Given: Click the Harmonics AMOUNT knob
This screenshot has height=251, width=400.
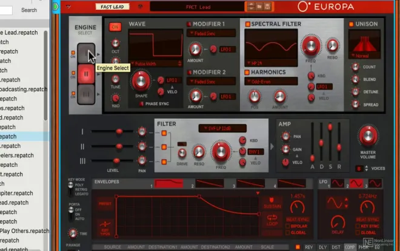Looking at the screenshot, I should [x=279, y=96].
